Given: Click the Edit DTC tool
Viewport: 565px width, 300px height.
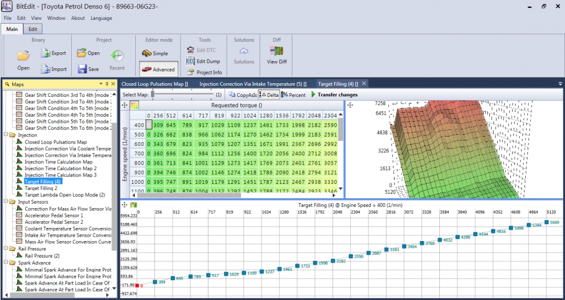Looking at the screenshot, I should (201, 50).
